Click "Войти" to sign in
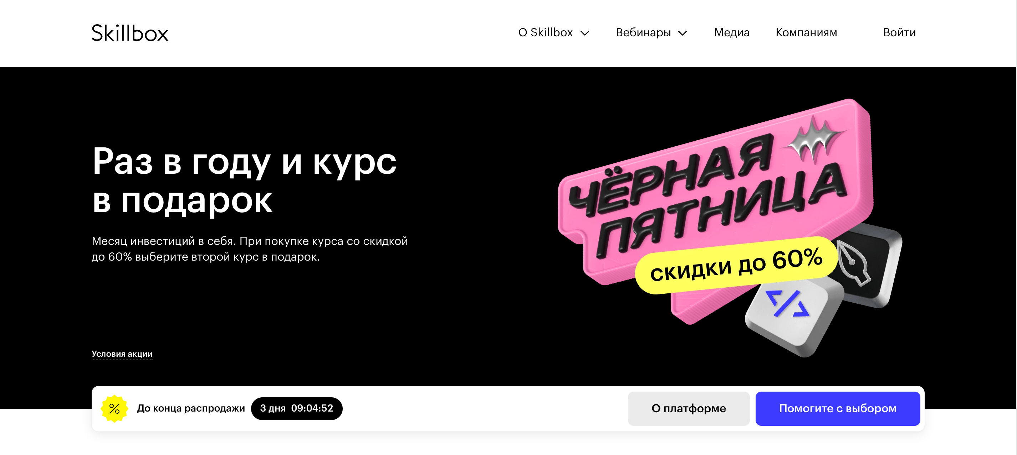The height and width of the screenshot is (455, 1017). click(899, 32)
